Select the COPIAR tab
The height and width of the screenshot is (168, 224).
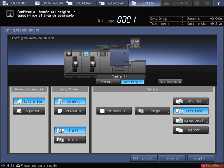pos(145,3)
